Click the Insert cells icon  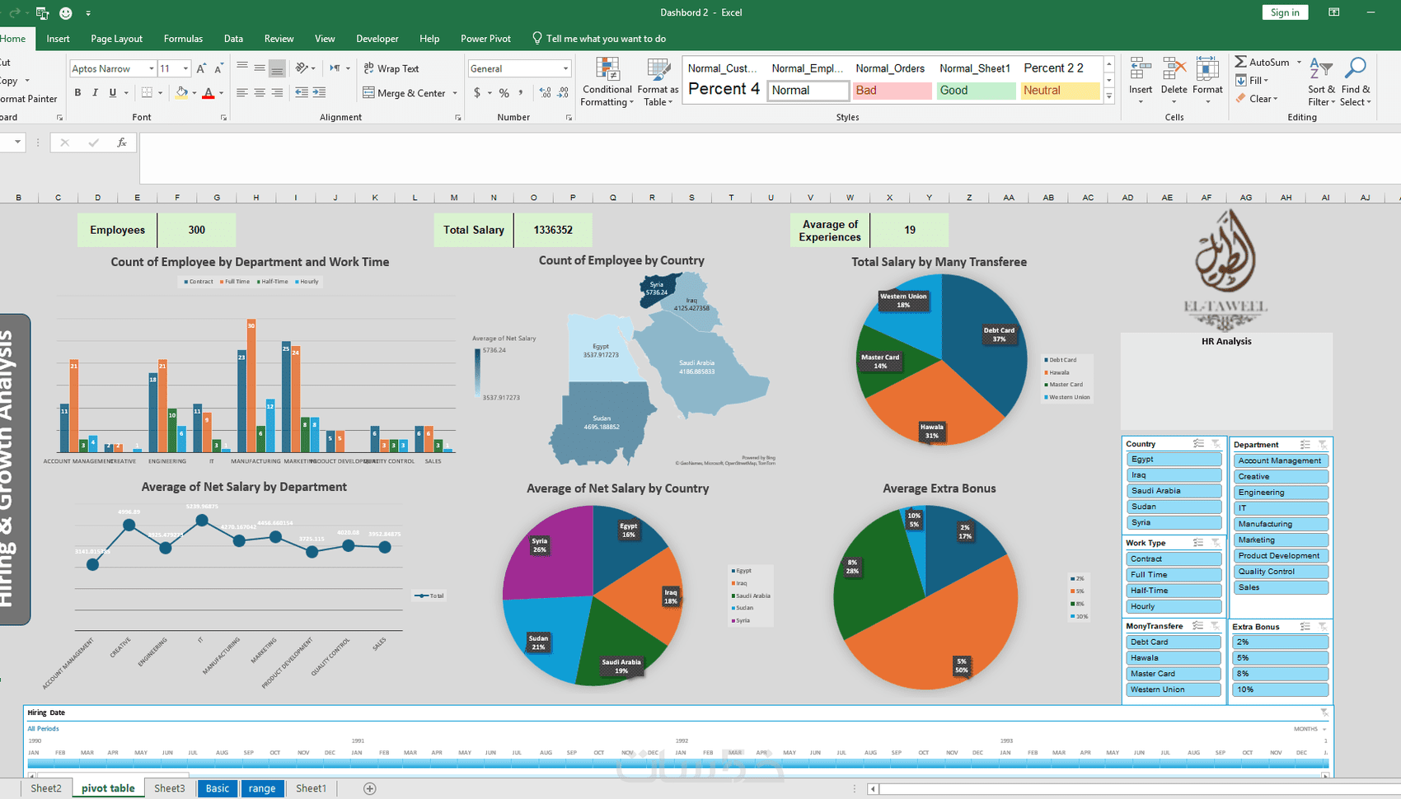1141,69
